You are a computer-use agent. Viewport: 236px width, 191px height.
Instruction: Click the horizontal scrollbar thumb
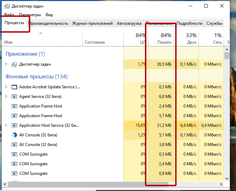[x=88, y=184]
